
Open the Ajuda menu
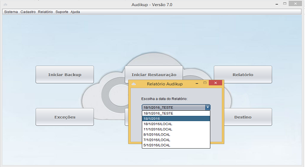pyautogui.click(x=75, y=12)
